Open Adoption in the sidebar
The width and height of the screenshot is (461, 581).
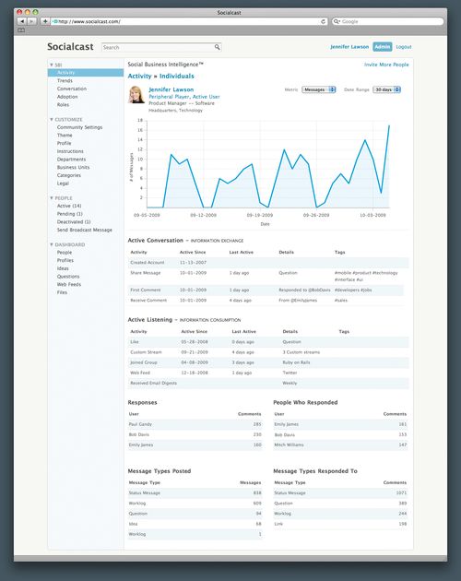(67, 97)
